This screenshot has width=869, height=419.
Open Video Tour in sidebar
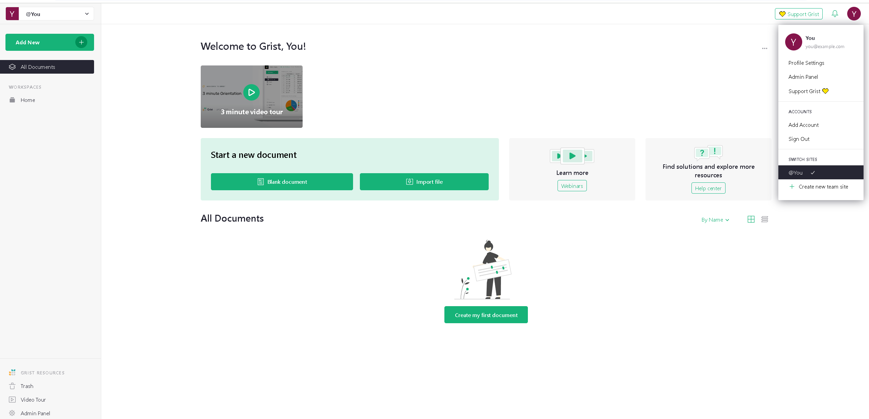coord(33,400)
